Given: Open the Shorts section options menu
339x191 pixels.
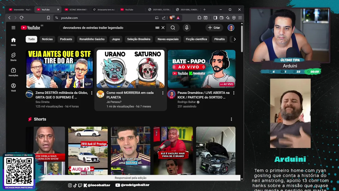Looking at the screenshot, I should [231, 119].
